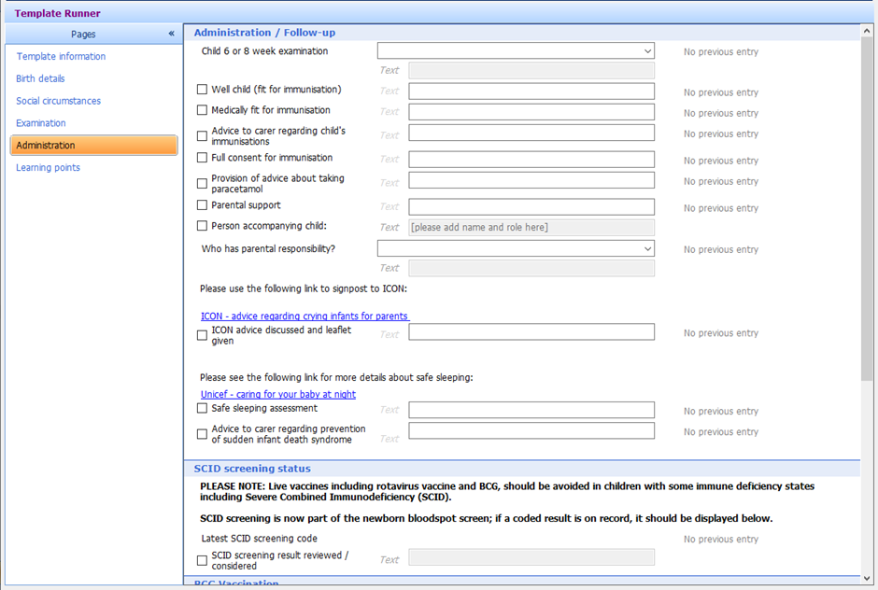Open the Unicef caring for your baby link
Viewport: 878px width, 590px height.
click(x=277, y=394)
